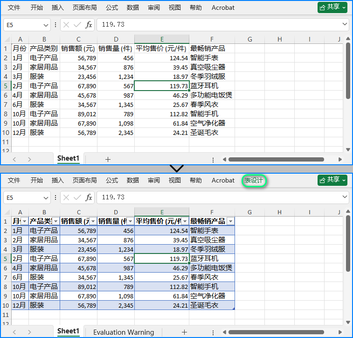Click the confirm checkmark icon in bottom formula bar
353x338 pixels.
[77, 197]
